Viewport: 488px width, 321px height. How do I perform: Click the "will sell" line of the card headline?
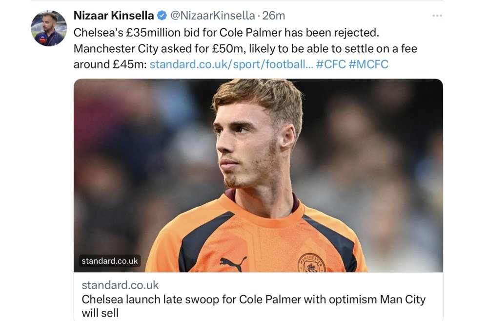[x=100, y=313]
